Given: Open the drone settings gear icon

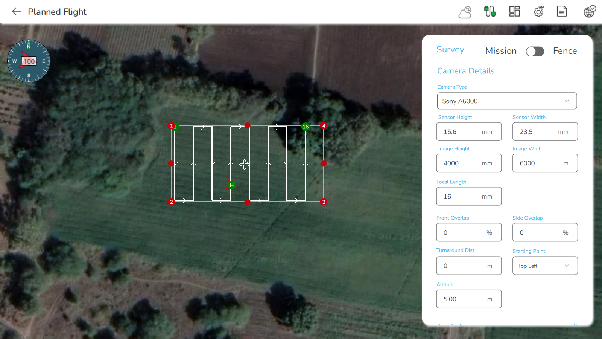Looking at the screenshot, I should pyautogui.click(x=539, y=12).
